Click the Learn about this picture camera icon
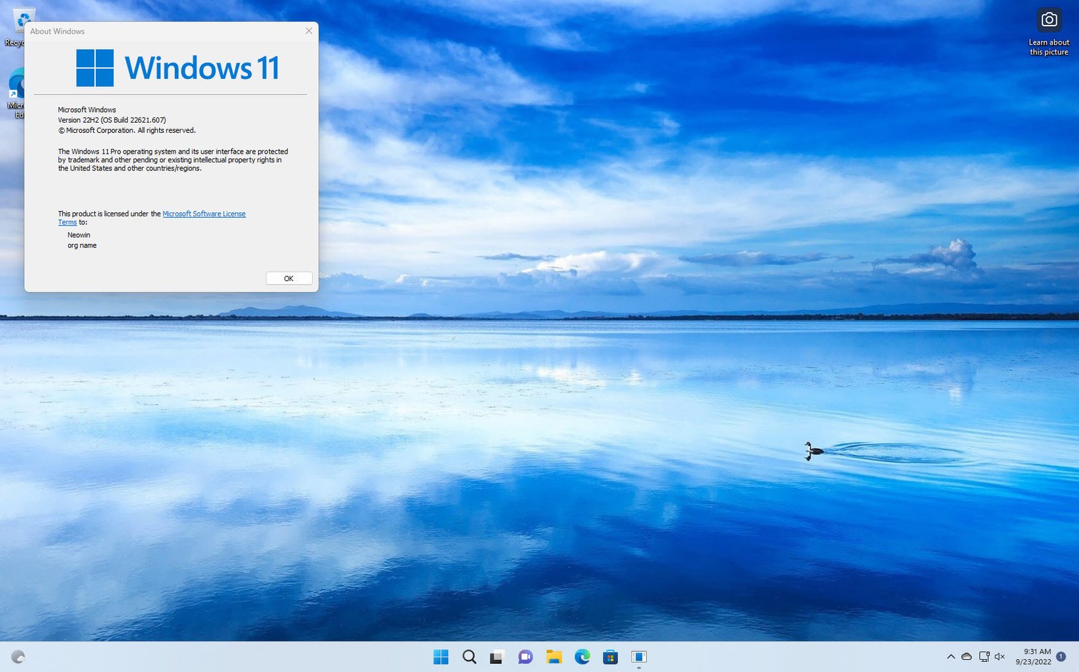 (x=1049, y=20)
